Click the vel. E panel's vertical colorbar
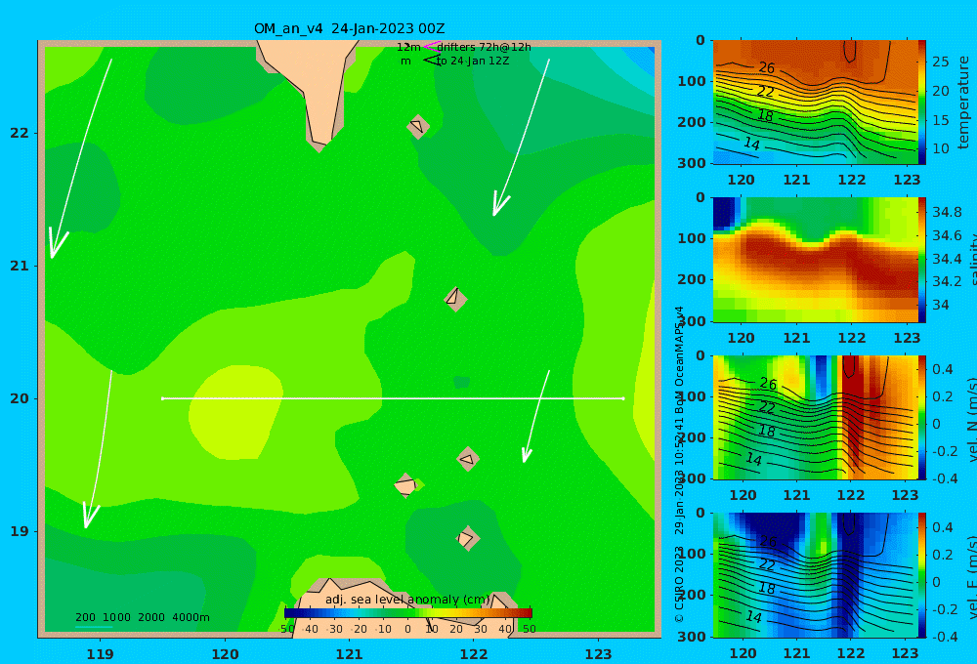The width and height of the screenshot is (977, 664). click(921, 575)
